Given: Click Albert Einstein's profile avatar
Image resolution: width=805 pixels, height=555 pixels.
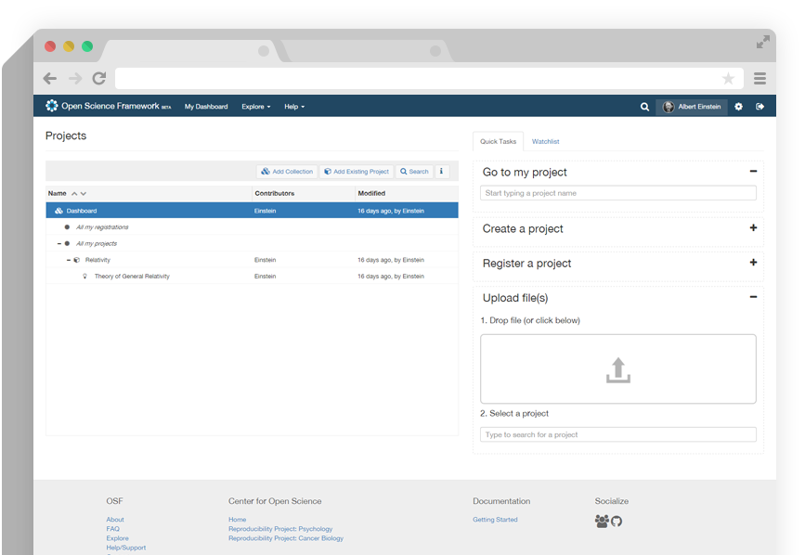Looking at the screenshot, I should pyautogui.click(x=669, y=106).
